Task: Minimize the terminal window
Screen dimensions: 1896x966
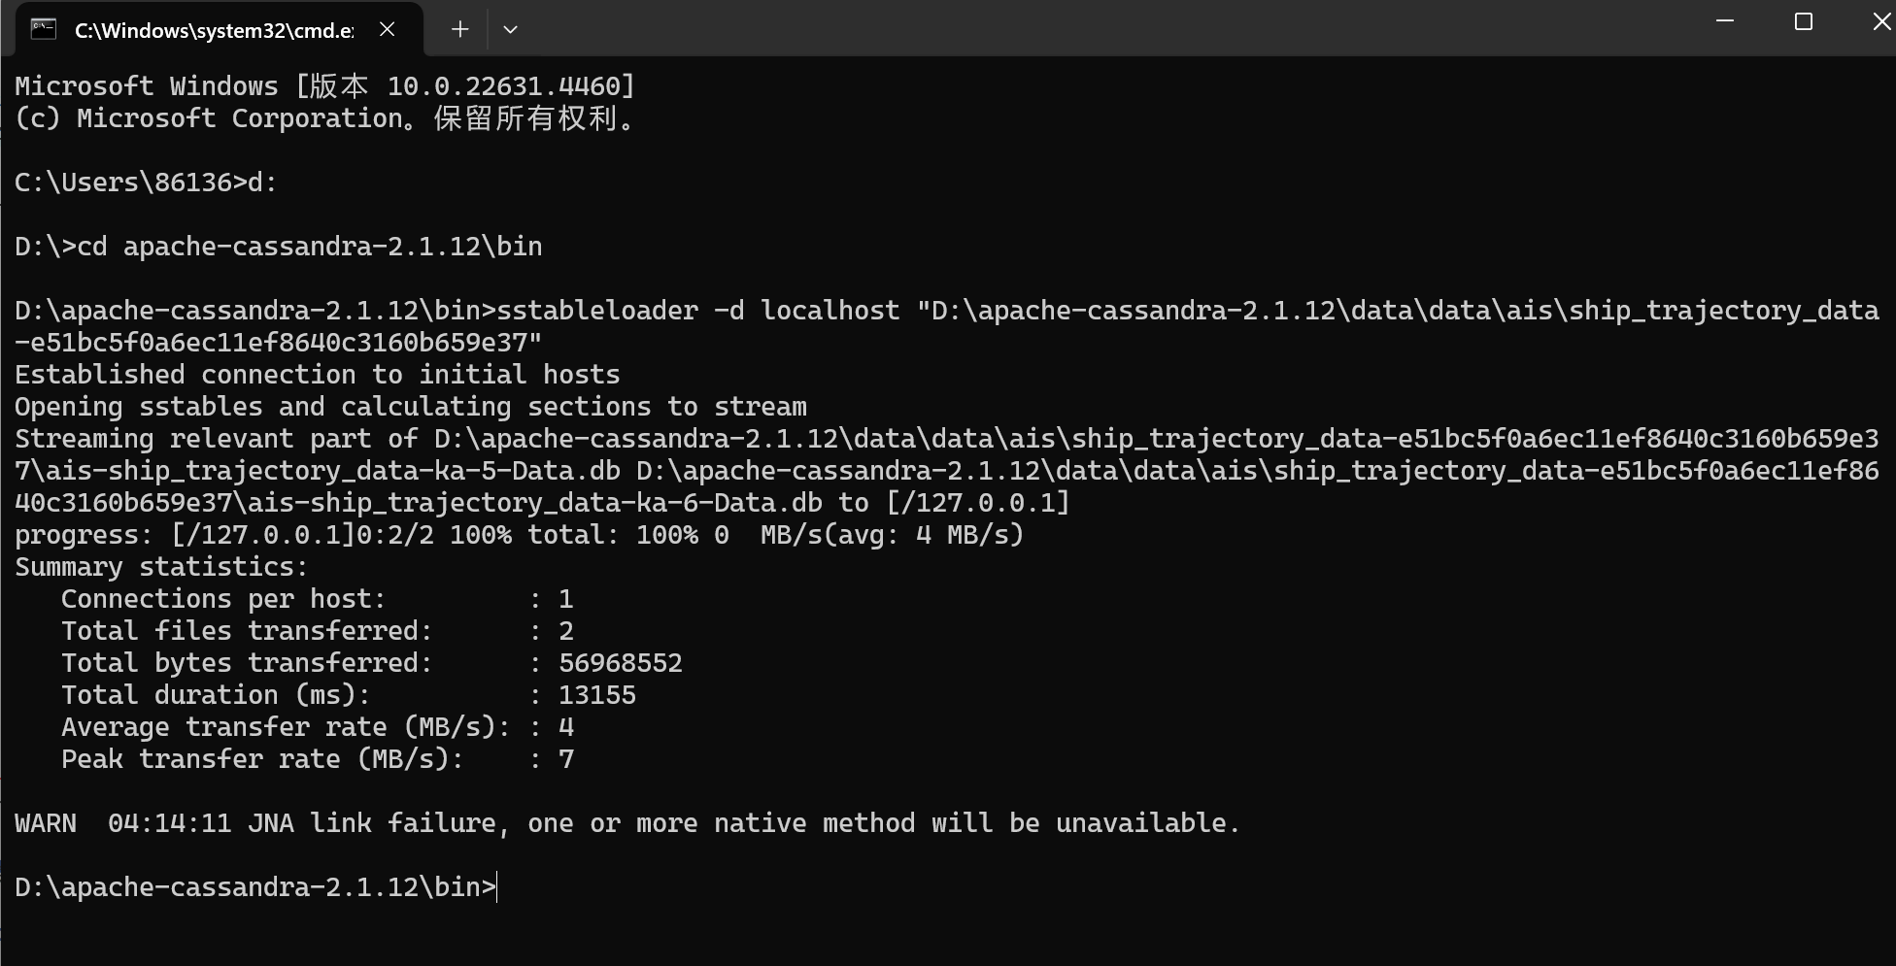Action: (x=1726, y=21)
